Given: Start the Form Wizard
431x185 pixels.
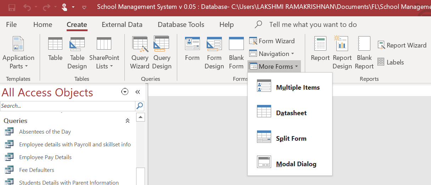Looking at the screenshot, I should [x=272, y=41].
